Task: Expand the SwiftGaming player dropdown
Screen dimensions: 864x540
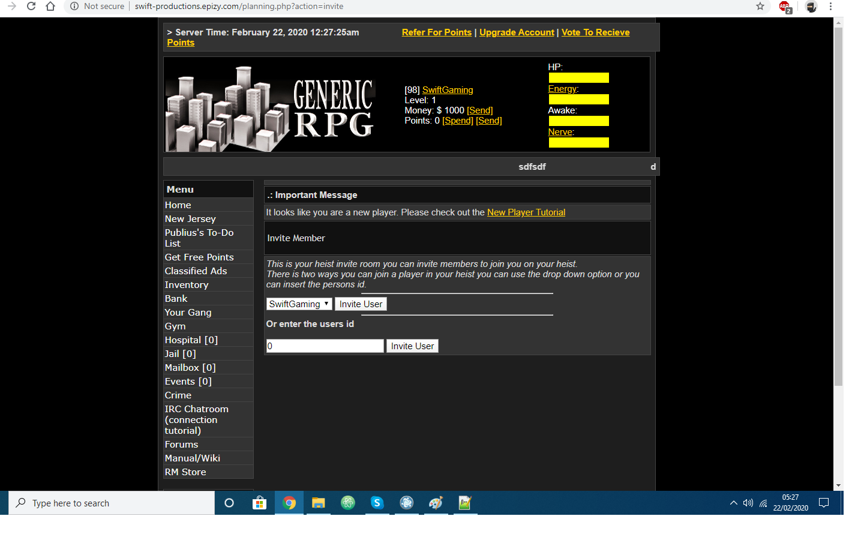Action: click(x=299, y=304)
